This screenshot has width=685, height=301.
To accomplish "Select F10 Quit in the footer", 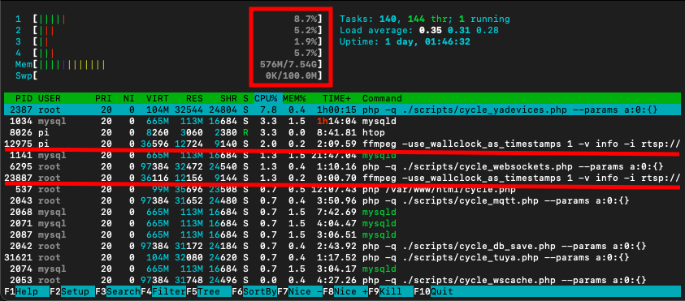I will [433, 291].
